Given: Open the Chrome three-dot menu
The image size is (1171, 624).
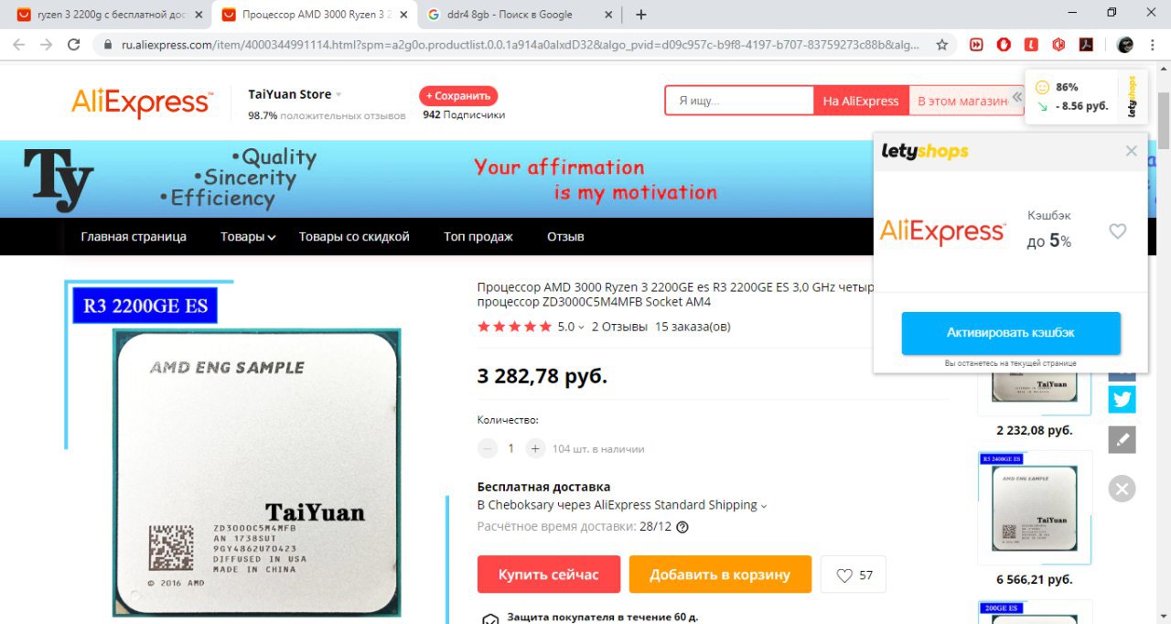Looking at the screenshot, I should coord(1153,44).
